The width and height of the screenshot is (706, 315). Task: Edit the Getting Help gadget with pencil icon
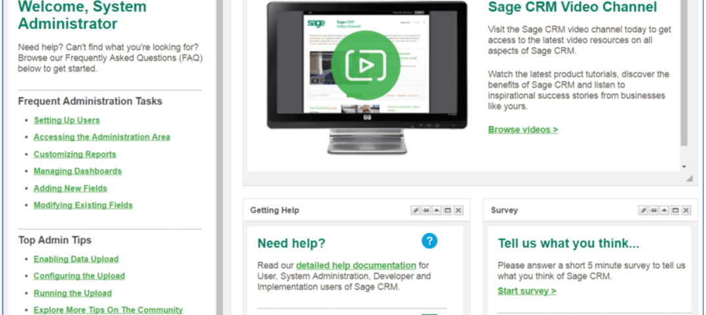point(415,210)
